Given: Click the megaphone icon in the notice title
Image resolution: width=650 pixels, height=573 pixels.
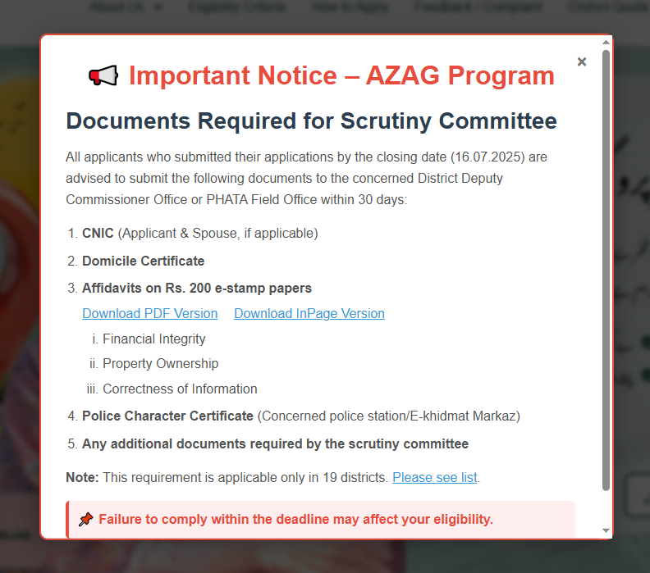Looking at the screenshot, I should 103,76.
